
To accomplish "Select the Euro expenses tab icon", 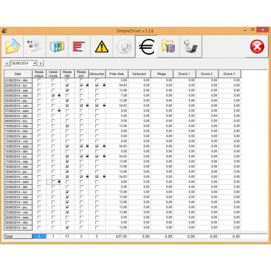I will (x=146, y=47).
